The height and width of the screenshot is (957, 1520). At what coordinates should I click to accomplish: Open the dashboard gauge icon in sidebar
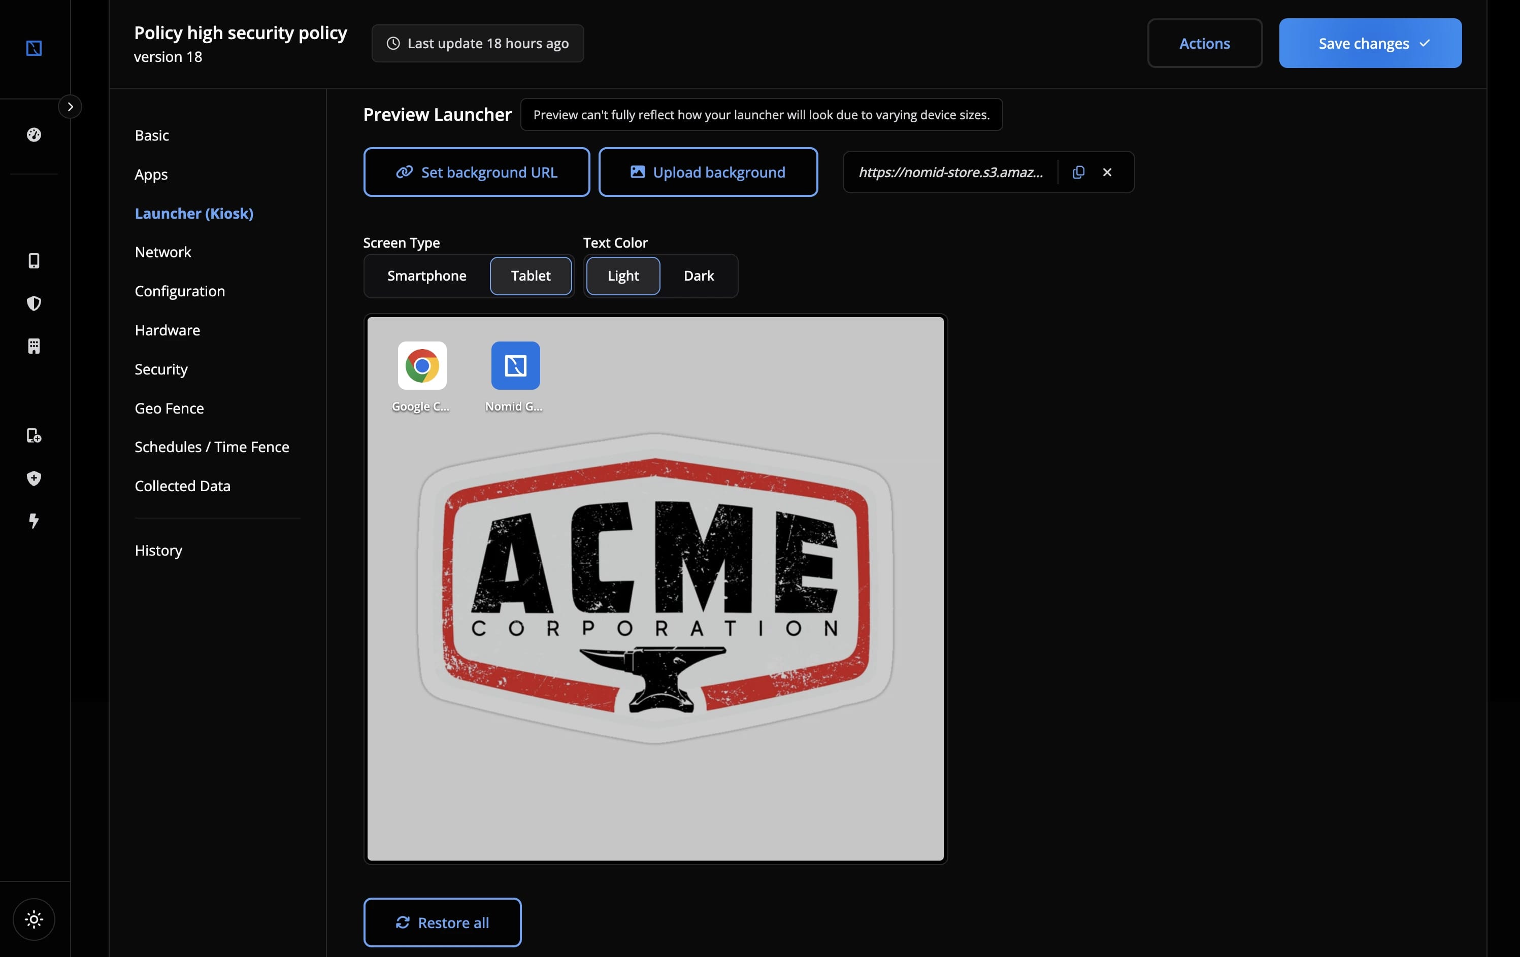click(34, 134)
